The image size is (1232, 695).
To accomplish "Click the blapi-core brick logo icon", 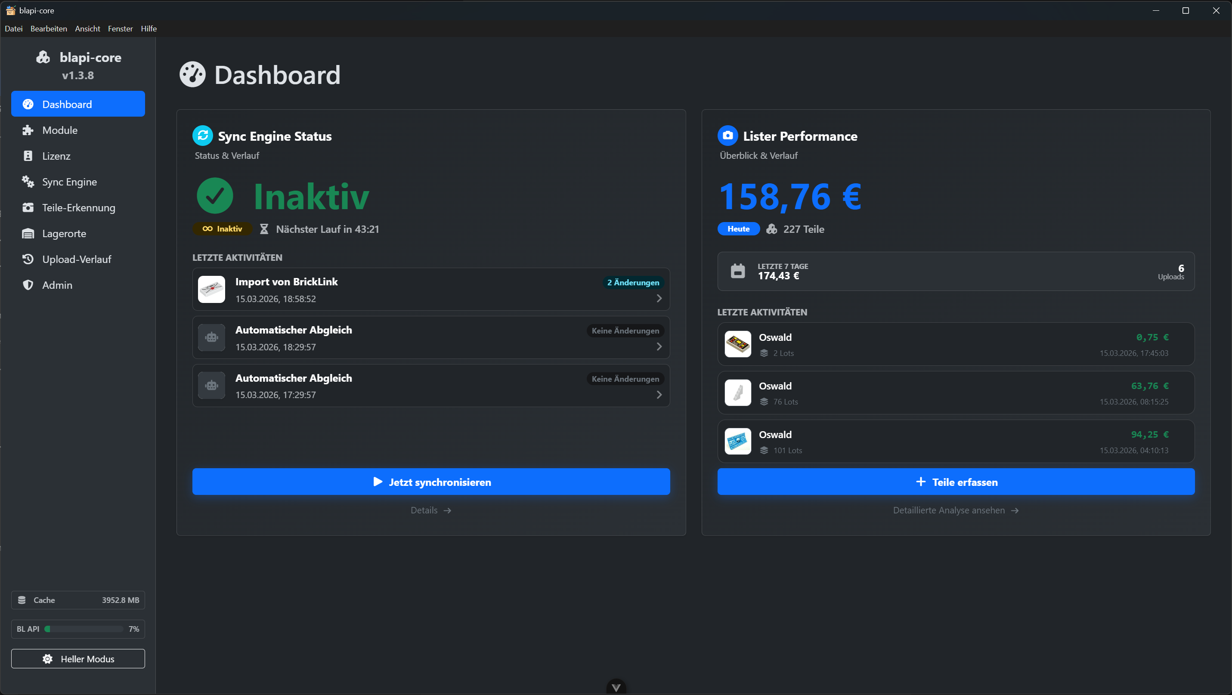I will [43, 57].
